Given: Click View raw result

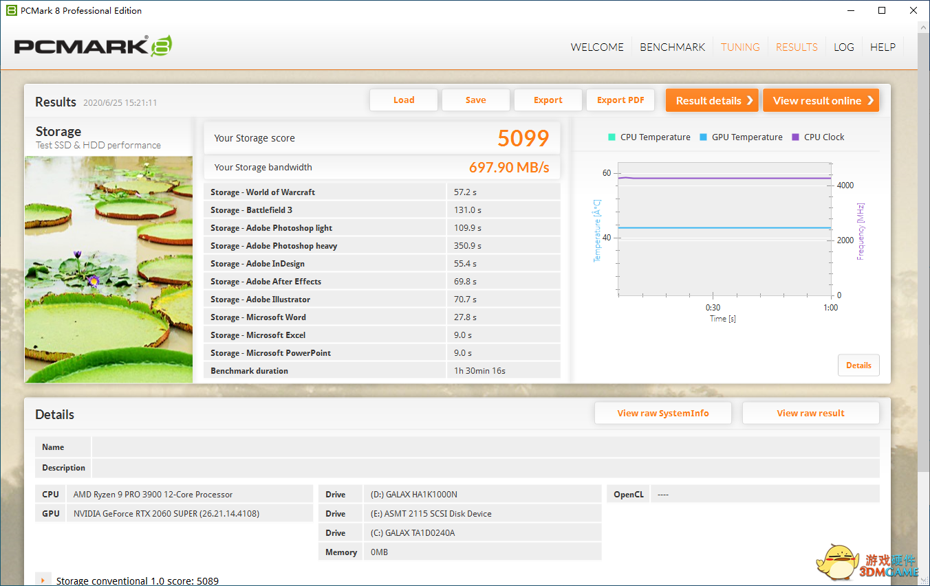Looking at the screenshot, I should [x=811, y=413].
